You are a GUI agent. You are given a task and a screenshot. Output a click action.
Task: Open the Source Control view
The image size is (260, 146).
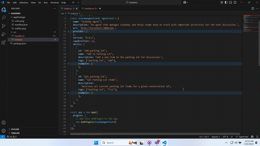(x=4, y=26)
